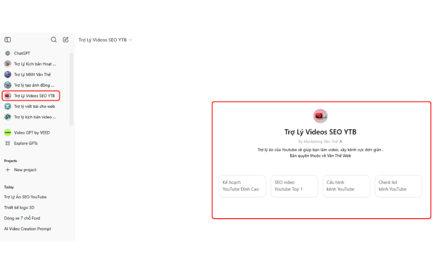Viewport: 439px width, 274px height.
Task: Click the large GPT avatar above the title
Action: [320, 116]
